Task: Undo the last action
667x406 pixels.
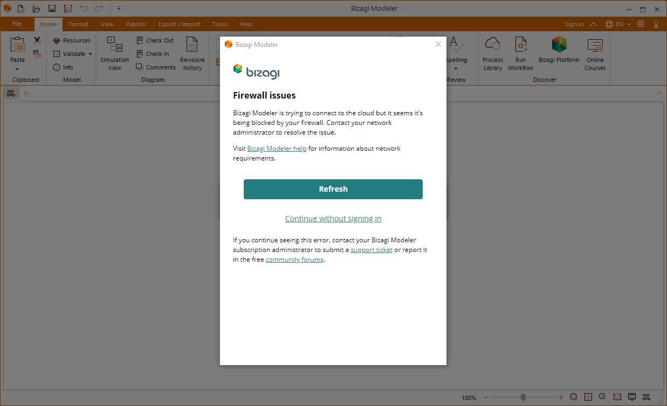Action: (84, 9)
